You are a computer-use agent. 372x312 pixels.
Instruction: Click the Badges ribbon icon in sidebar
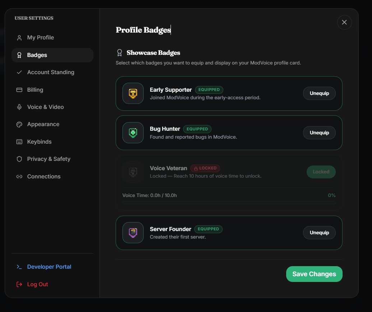tap(19, 55)
